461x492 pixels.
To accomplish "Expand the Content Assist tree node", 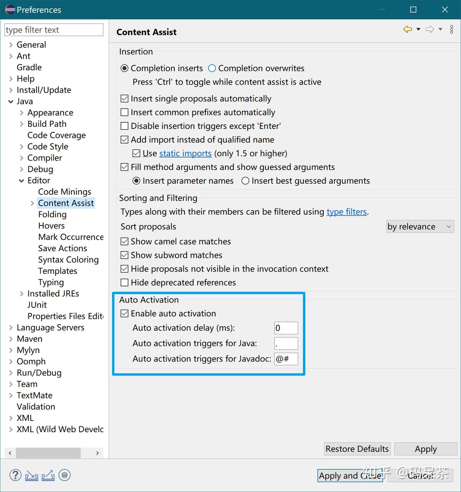I will pos(32,203).
